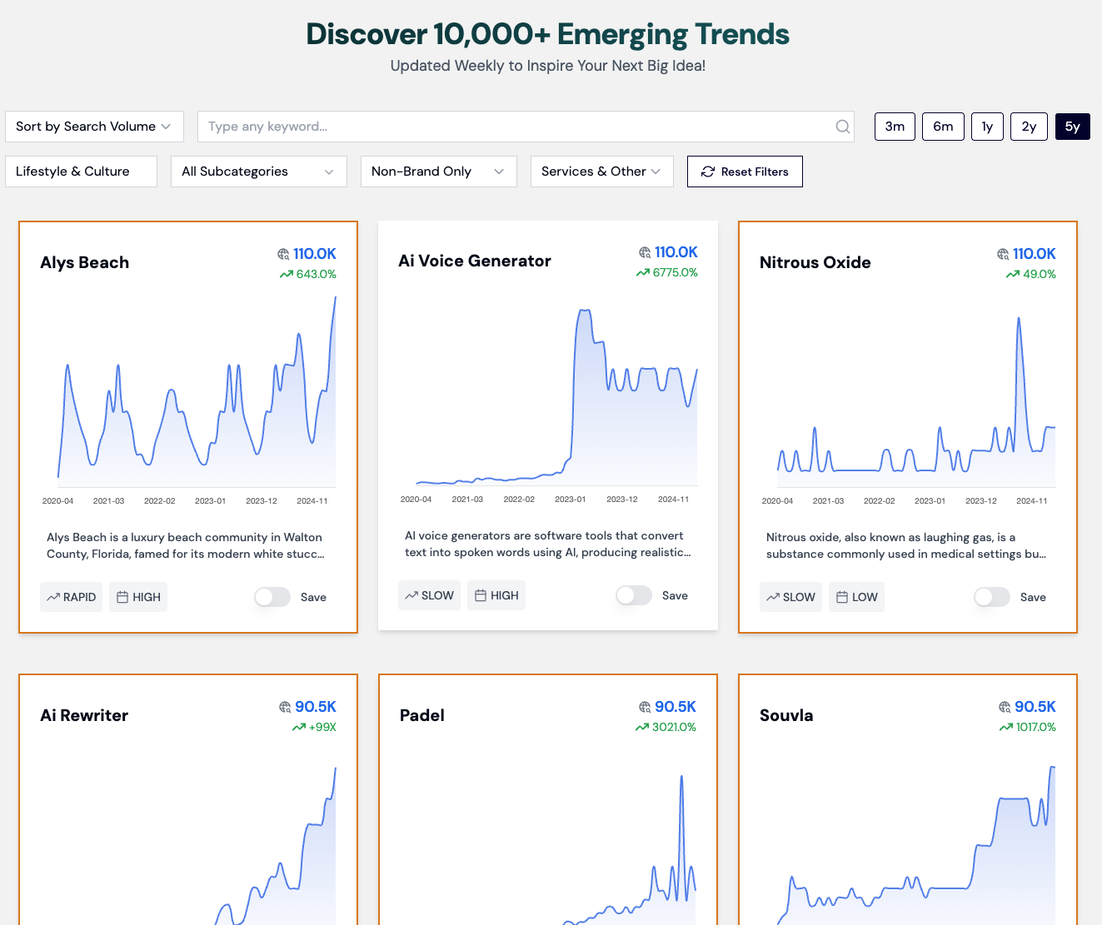Open the Souvla trend title

coord(786,715)
